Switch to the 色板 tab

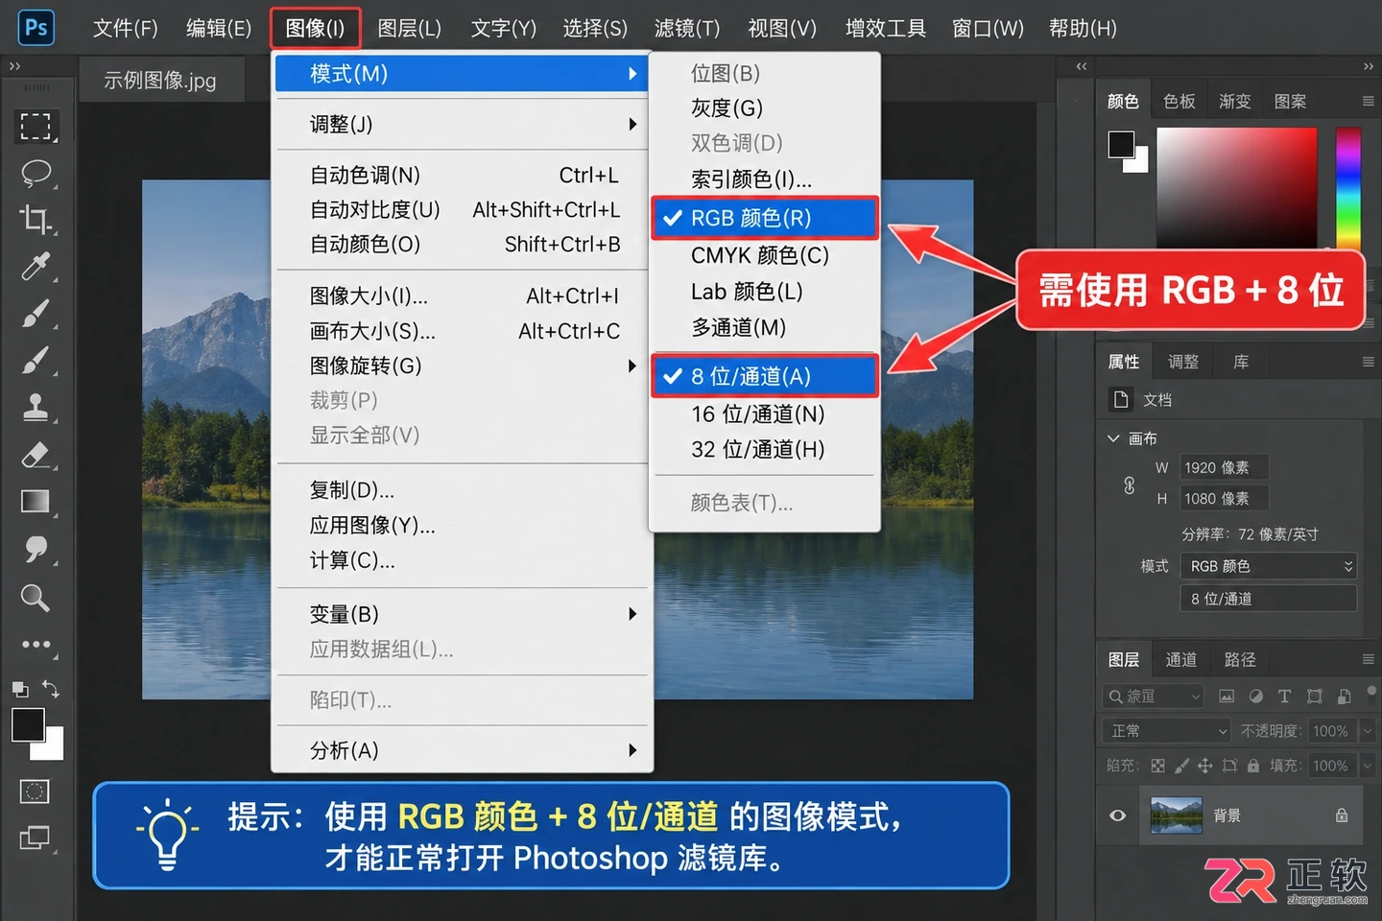1179,101
